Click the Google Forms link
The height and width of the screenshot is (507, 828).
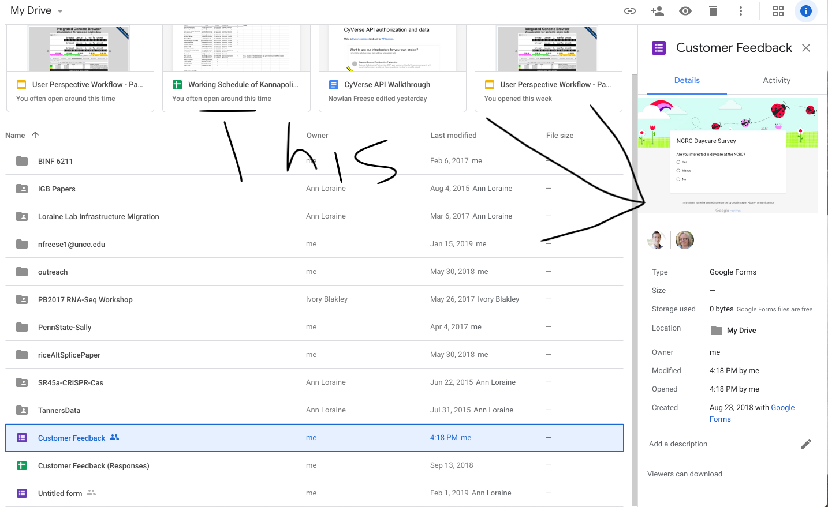point(782,408)
